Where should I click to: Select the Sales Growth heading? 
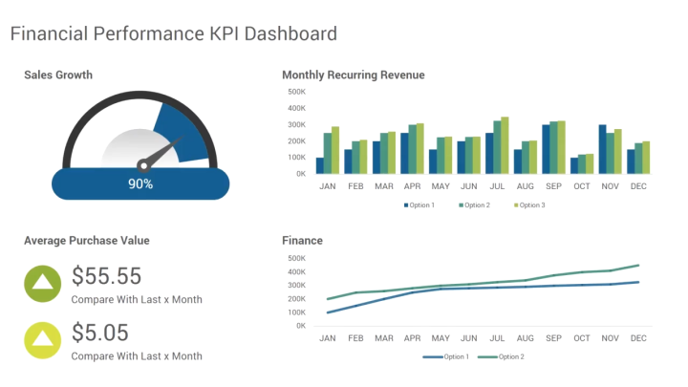(58, 75)
